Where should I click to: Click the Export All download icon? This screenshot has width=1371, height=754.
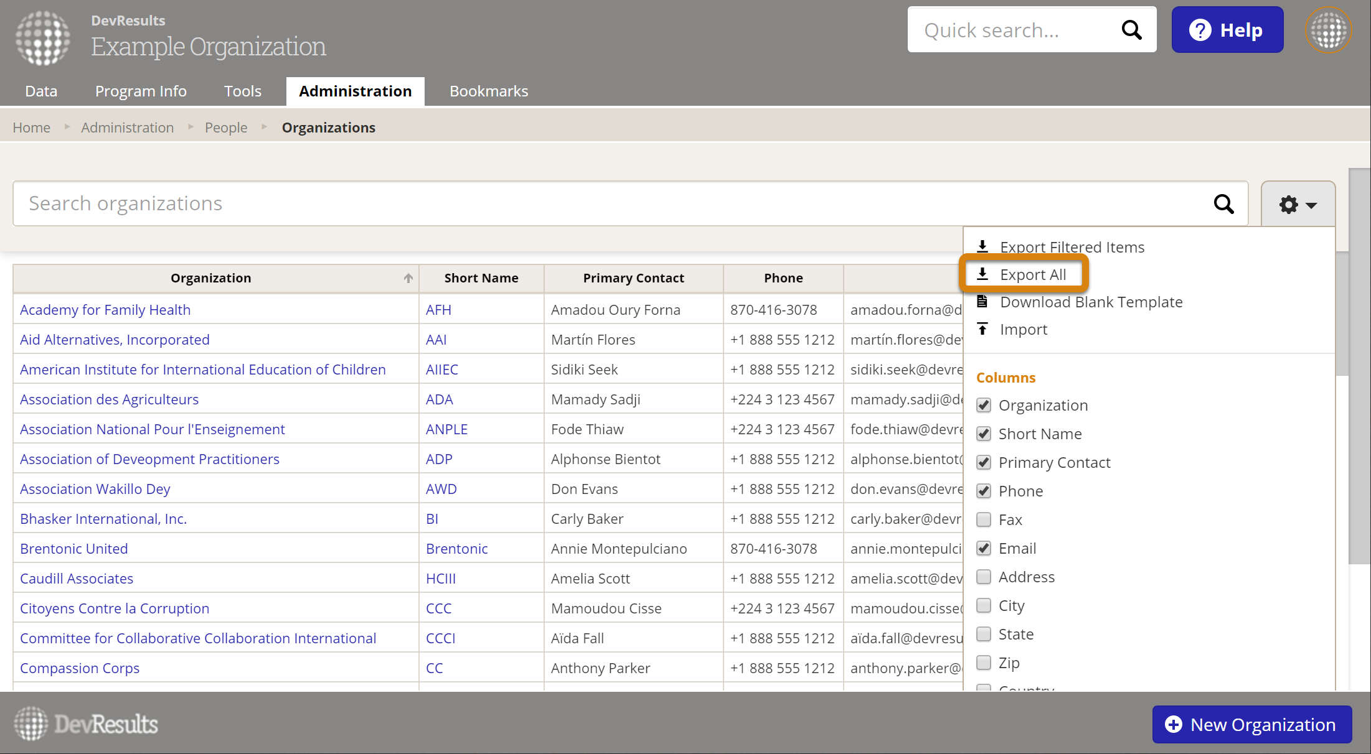[x=982, y=274]
